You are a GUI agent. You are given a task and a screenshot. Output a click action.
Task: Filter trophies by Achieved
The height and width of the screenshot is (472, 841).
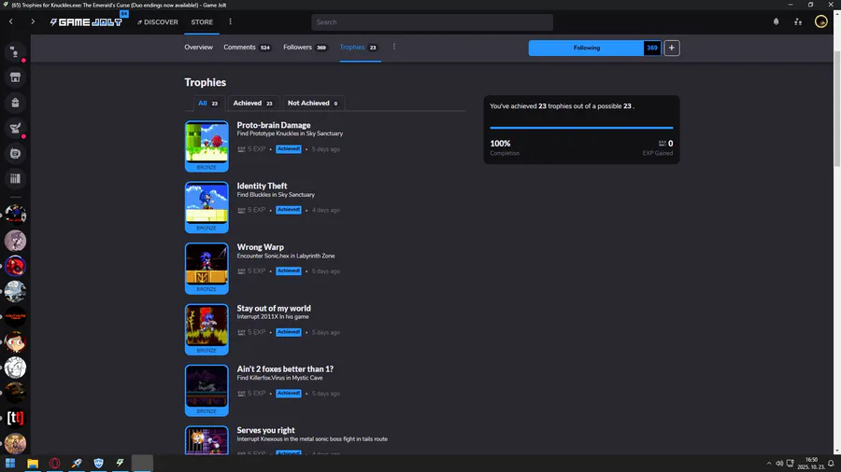(x=252, y=104)
